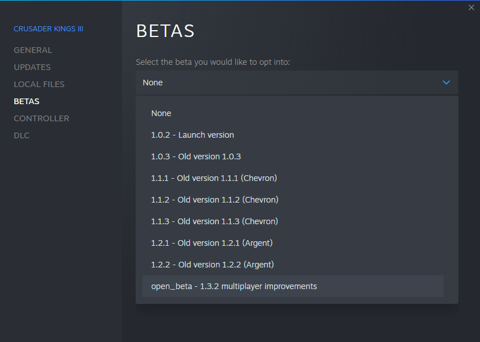Open the CONTROLLER settings page
This screenshot has width=480, height=342.
[41, 118]
